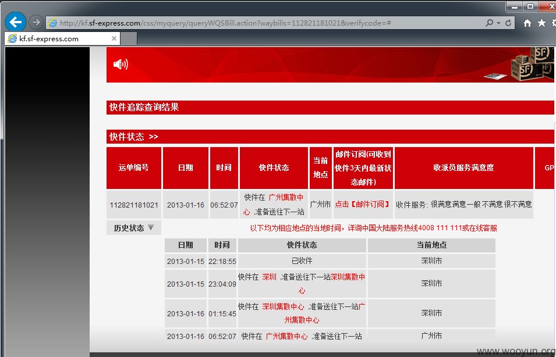
Task: Rate pickup service 不满意
Action: (x=492, y=204)
